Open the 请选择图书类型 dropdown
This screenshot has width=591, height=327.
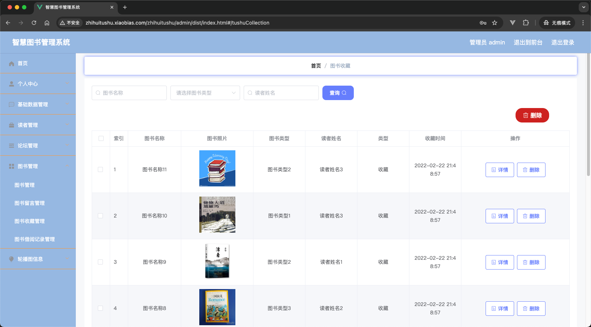point(205,93)
